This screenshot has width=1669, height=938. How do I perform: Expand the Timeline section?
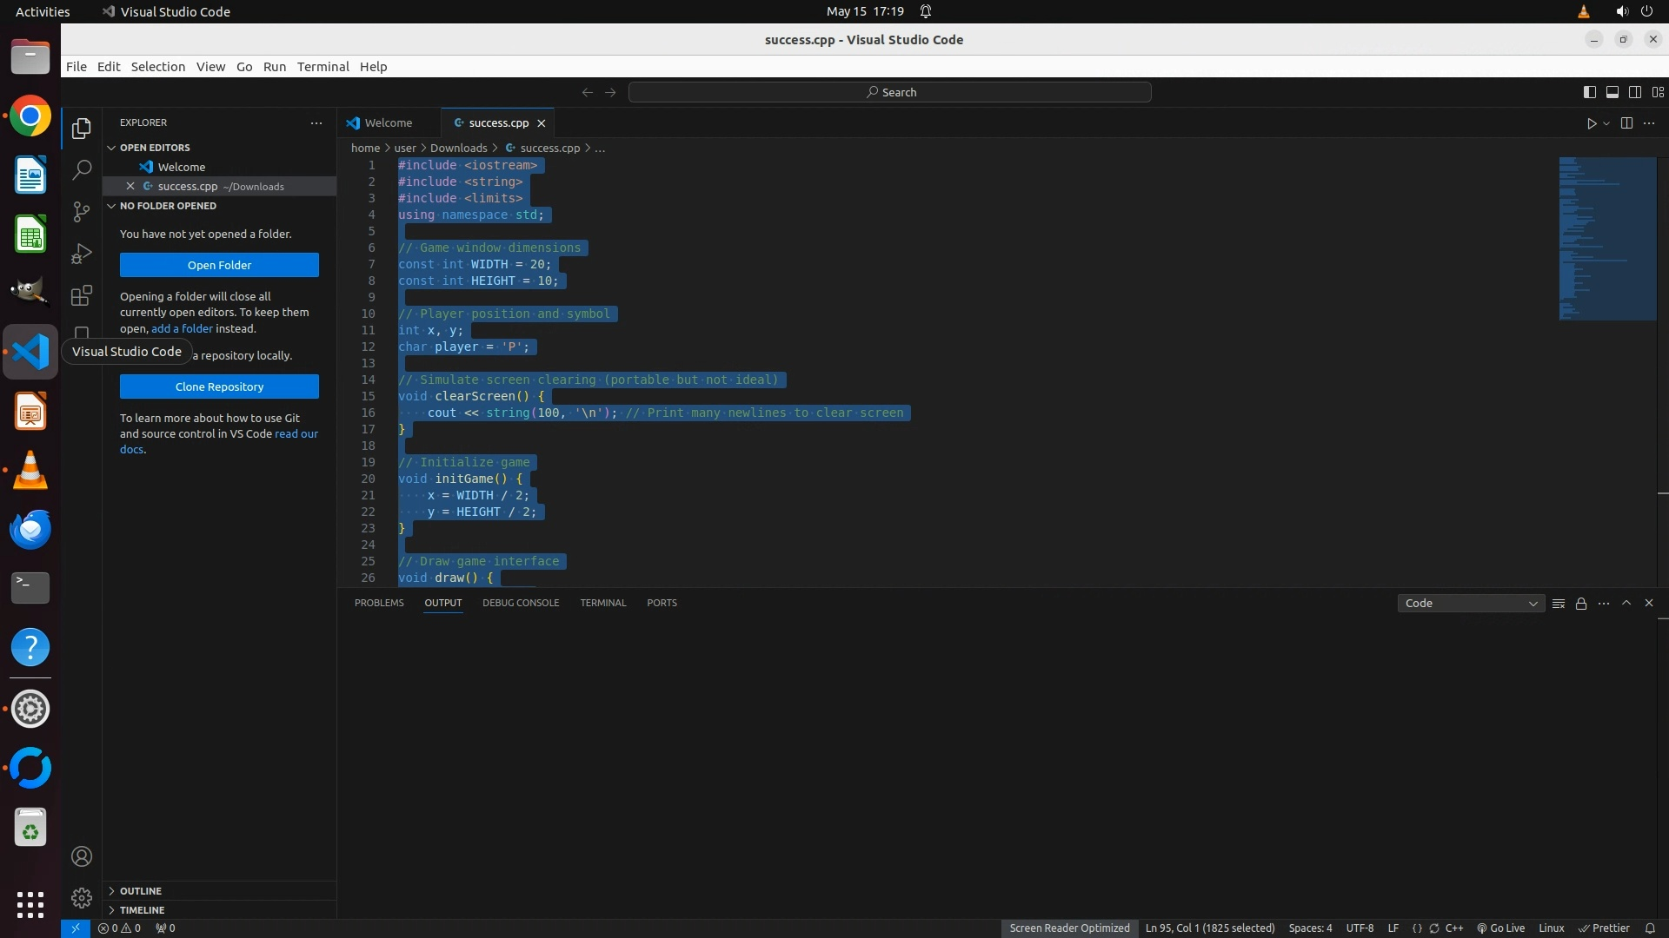tap(142, 910)
